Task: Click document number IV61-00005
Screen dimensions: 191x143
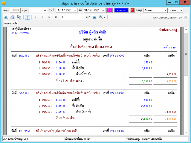Action: (x=117, y=93)
